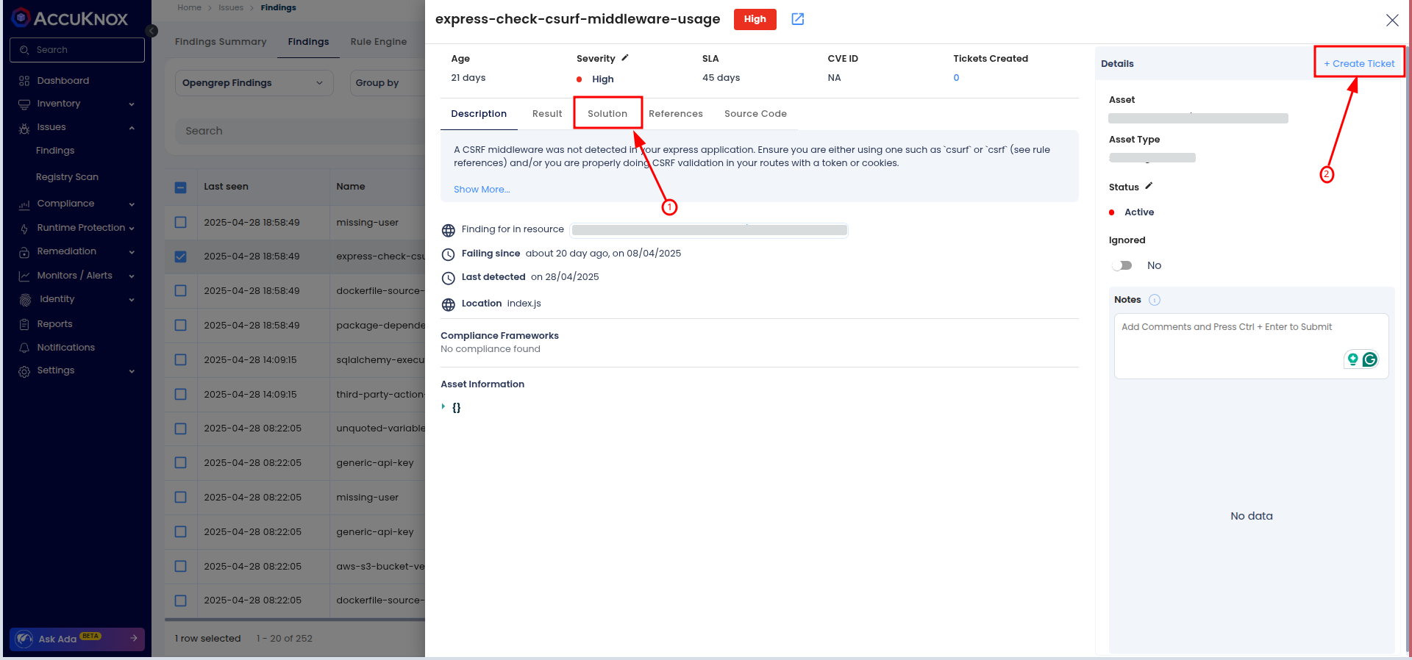Switch to the Source Code tab
This screenshot has width=1412, height=660.
click(x=755, y=114)
